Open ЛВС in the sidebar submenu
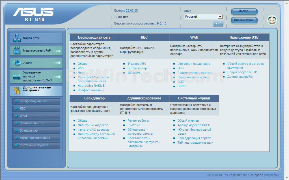Image resolution: width=289 pixels, height=180 pixels. point(36,108)
